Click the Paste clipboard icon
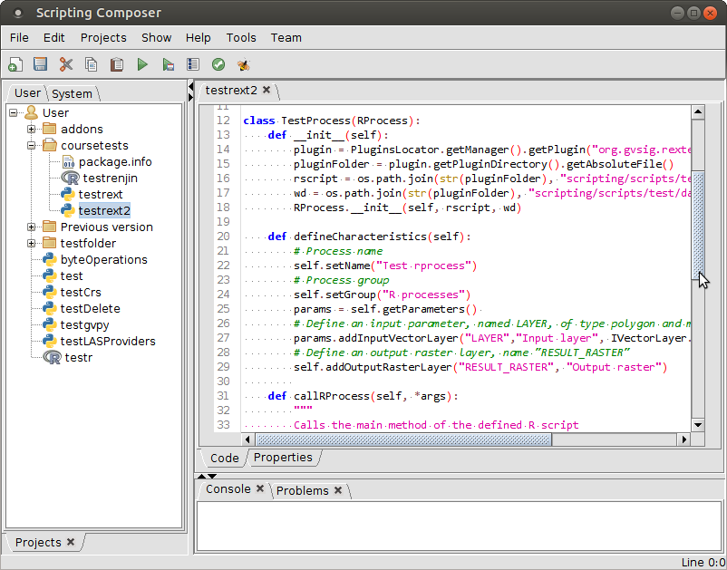This screenshot has width=727, height=570. 116,64
